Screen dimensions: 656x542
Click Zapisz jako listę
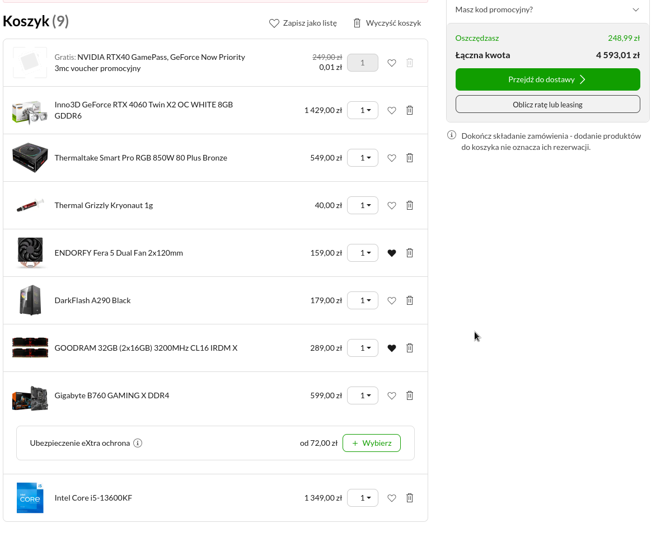(x=303, y=23)
